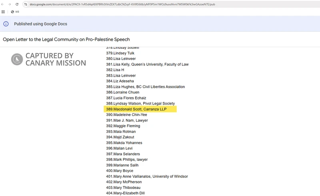Screen dimensions: 320x196
Task: Select entry 390 Madeleine Chin-Yee
Action: point(126,115)
